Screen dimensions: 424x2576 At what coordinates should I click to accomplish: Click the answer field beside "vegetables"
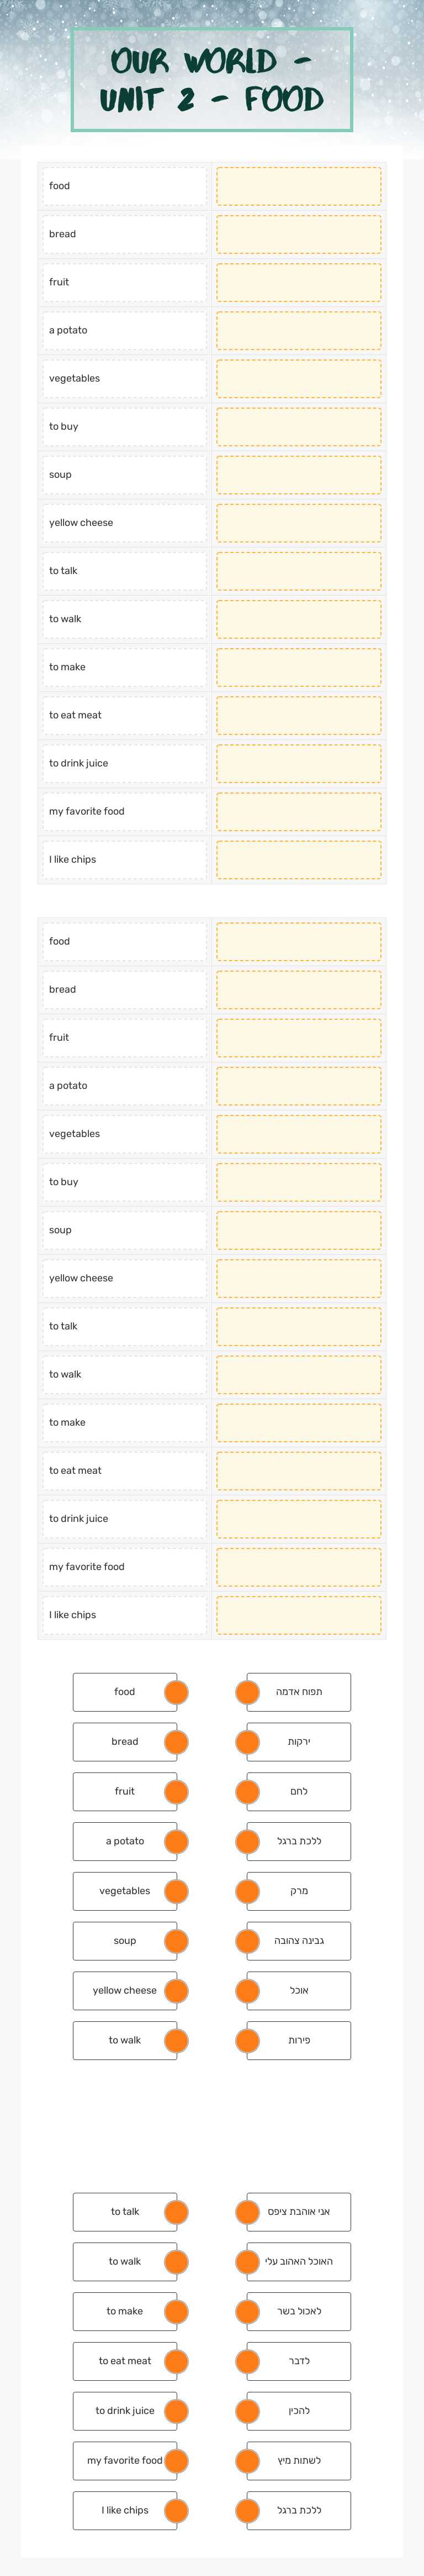tap(299, 378)
